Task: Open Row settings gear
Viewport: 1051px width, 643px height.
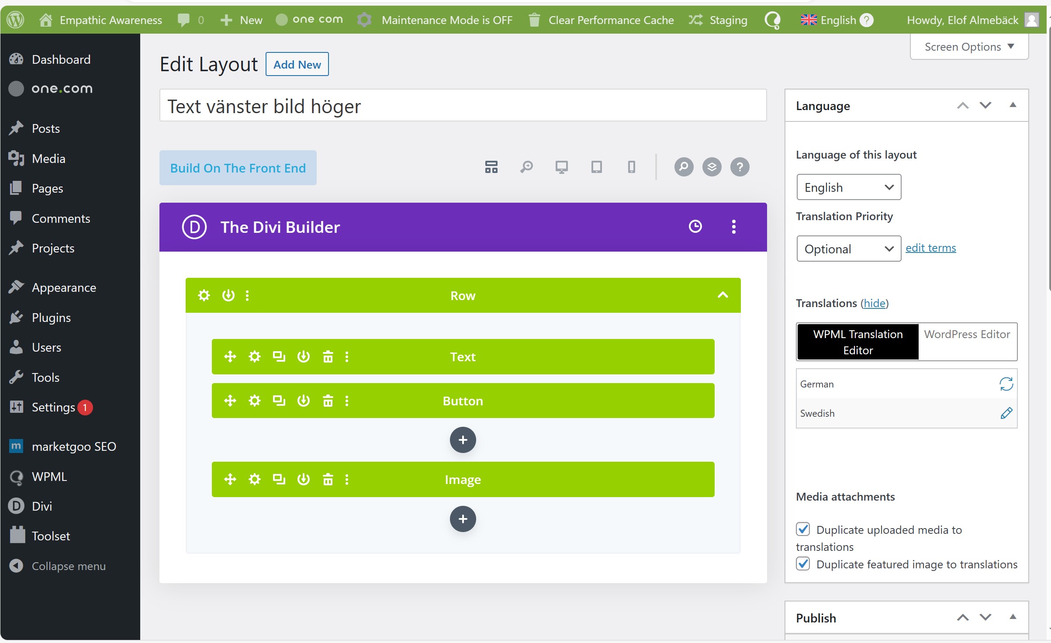Action: (x=204, y=295)
